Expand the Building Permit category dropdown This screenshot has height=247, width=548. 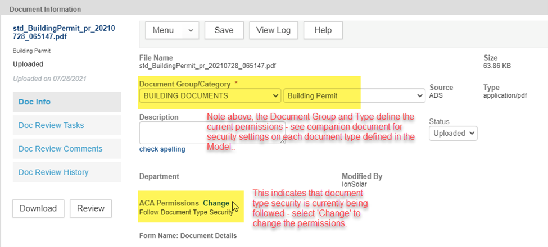coord(354,96)
